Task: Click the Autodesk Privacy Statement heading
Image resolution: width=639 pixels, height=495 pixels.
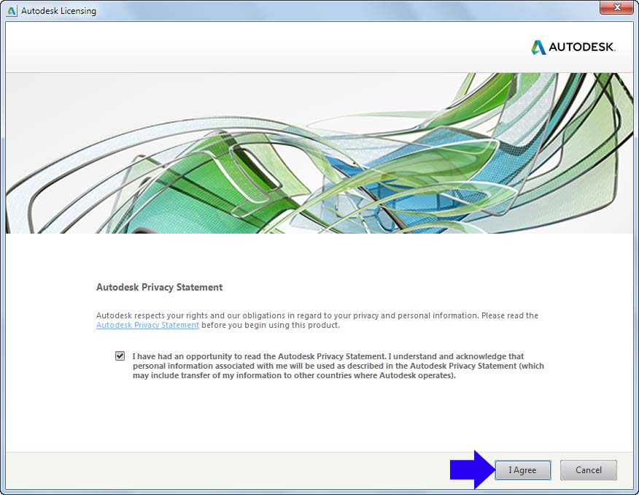Action: click(159, 288)
